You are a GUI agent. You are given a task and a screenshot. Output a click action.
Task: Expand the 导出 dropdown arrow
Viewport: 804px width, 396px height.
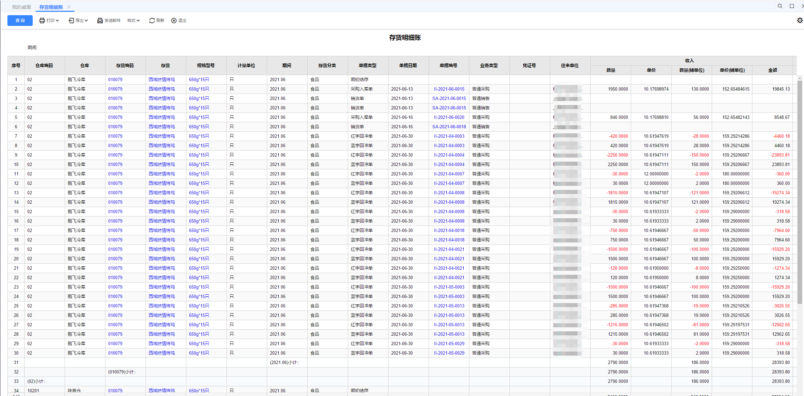tap(86, 21)
